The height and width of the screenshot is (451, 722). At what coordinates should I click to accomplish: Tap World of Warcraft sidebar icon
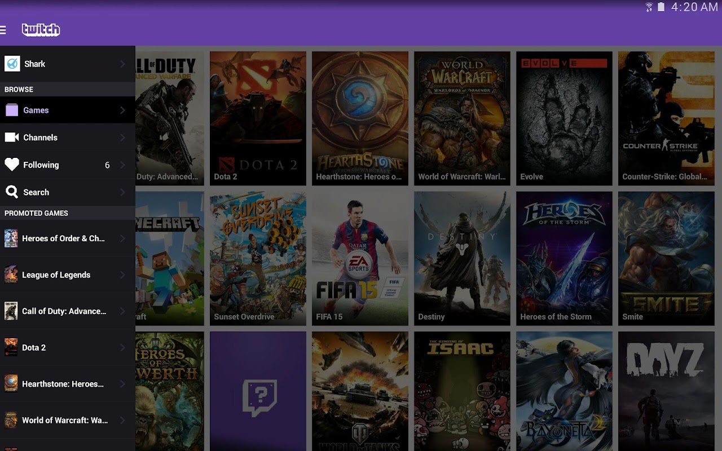click(11, 420)
